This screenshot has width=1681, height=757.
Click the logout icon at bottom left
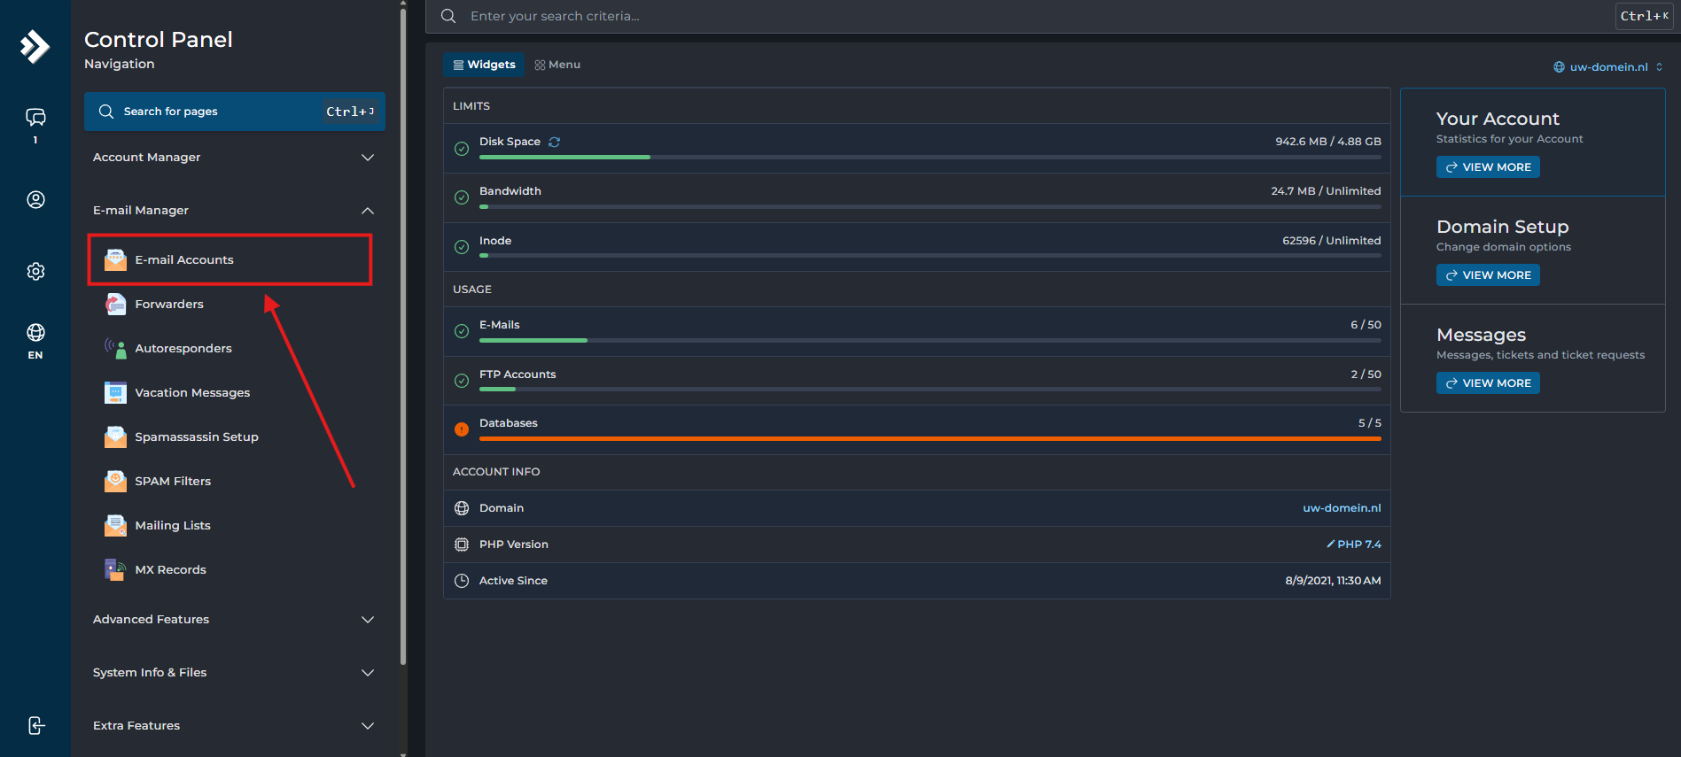click(x=35, y=726)
